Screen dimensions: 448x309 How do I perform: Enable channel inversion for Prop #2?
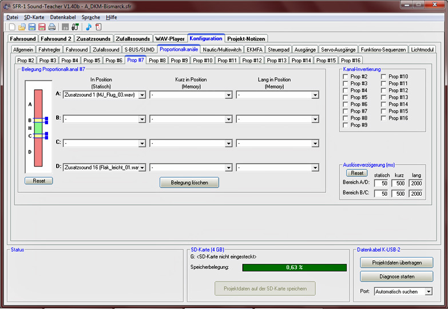pyautogui.click(x=346, y=77)
